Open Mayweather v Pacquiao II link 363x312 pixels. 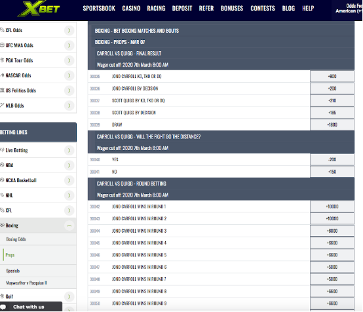(x=27, y=283)
